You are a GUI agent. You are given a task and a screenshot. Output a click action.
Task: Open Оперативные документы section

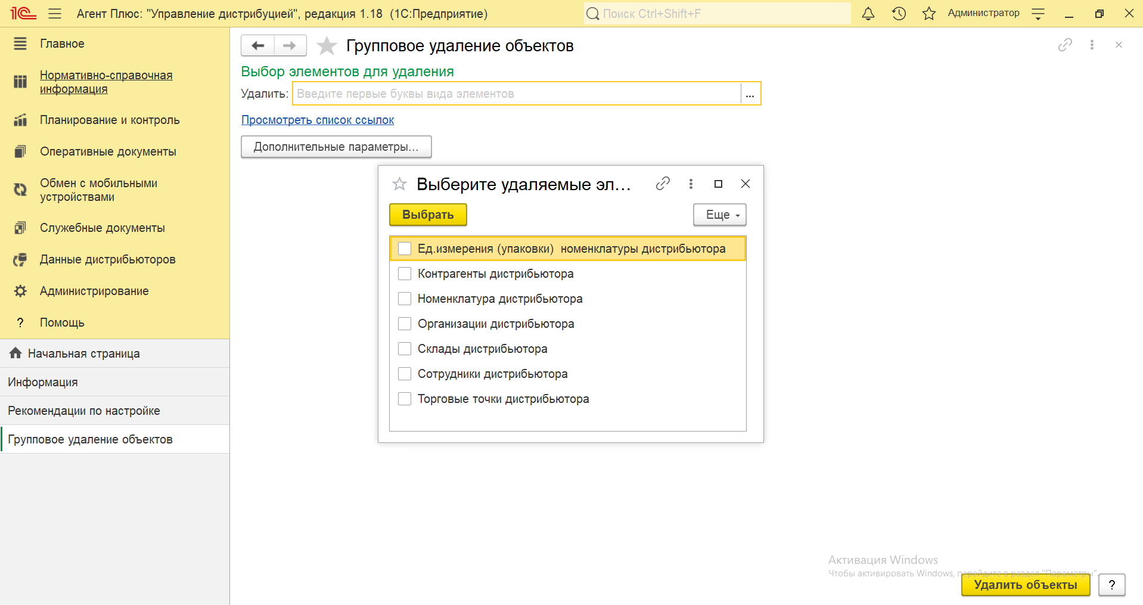(x=108, y=151)
